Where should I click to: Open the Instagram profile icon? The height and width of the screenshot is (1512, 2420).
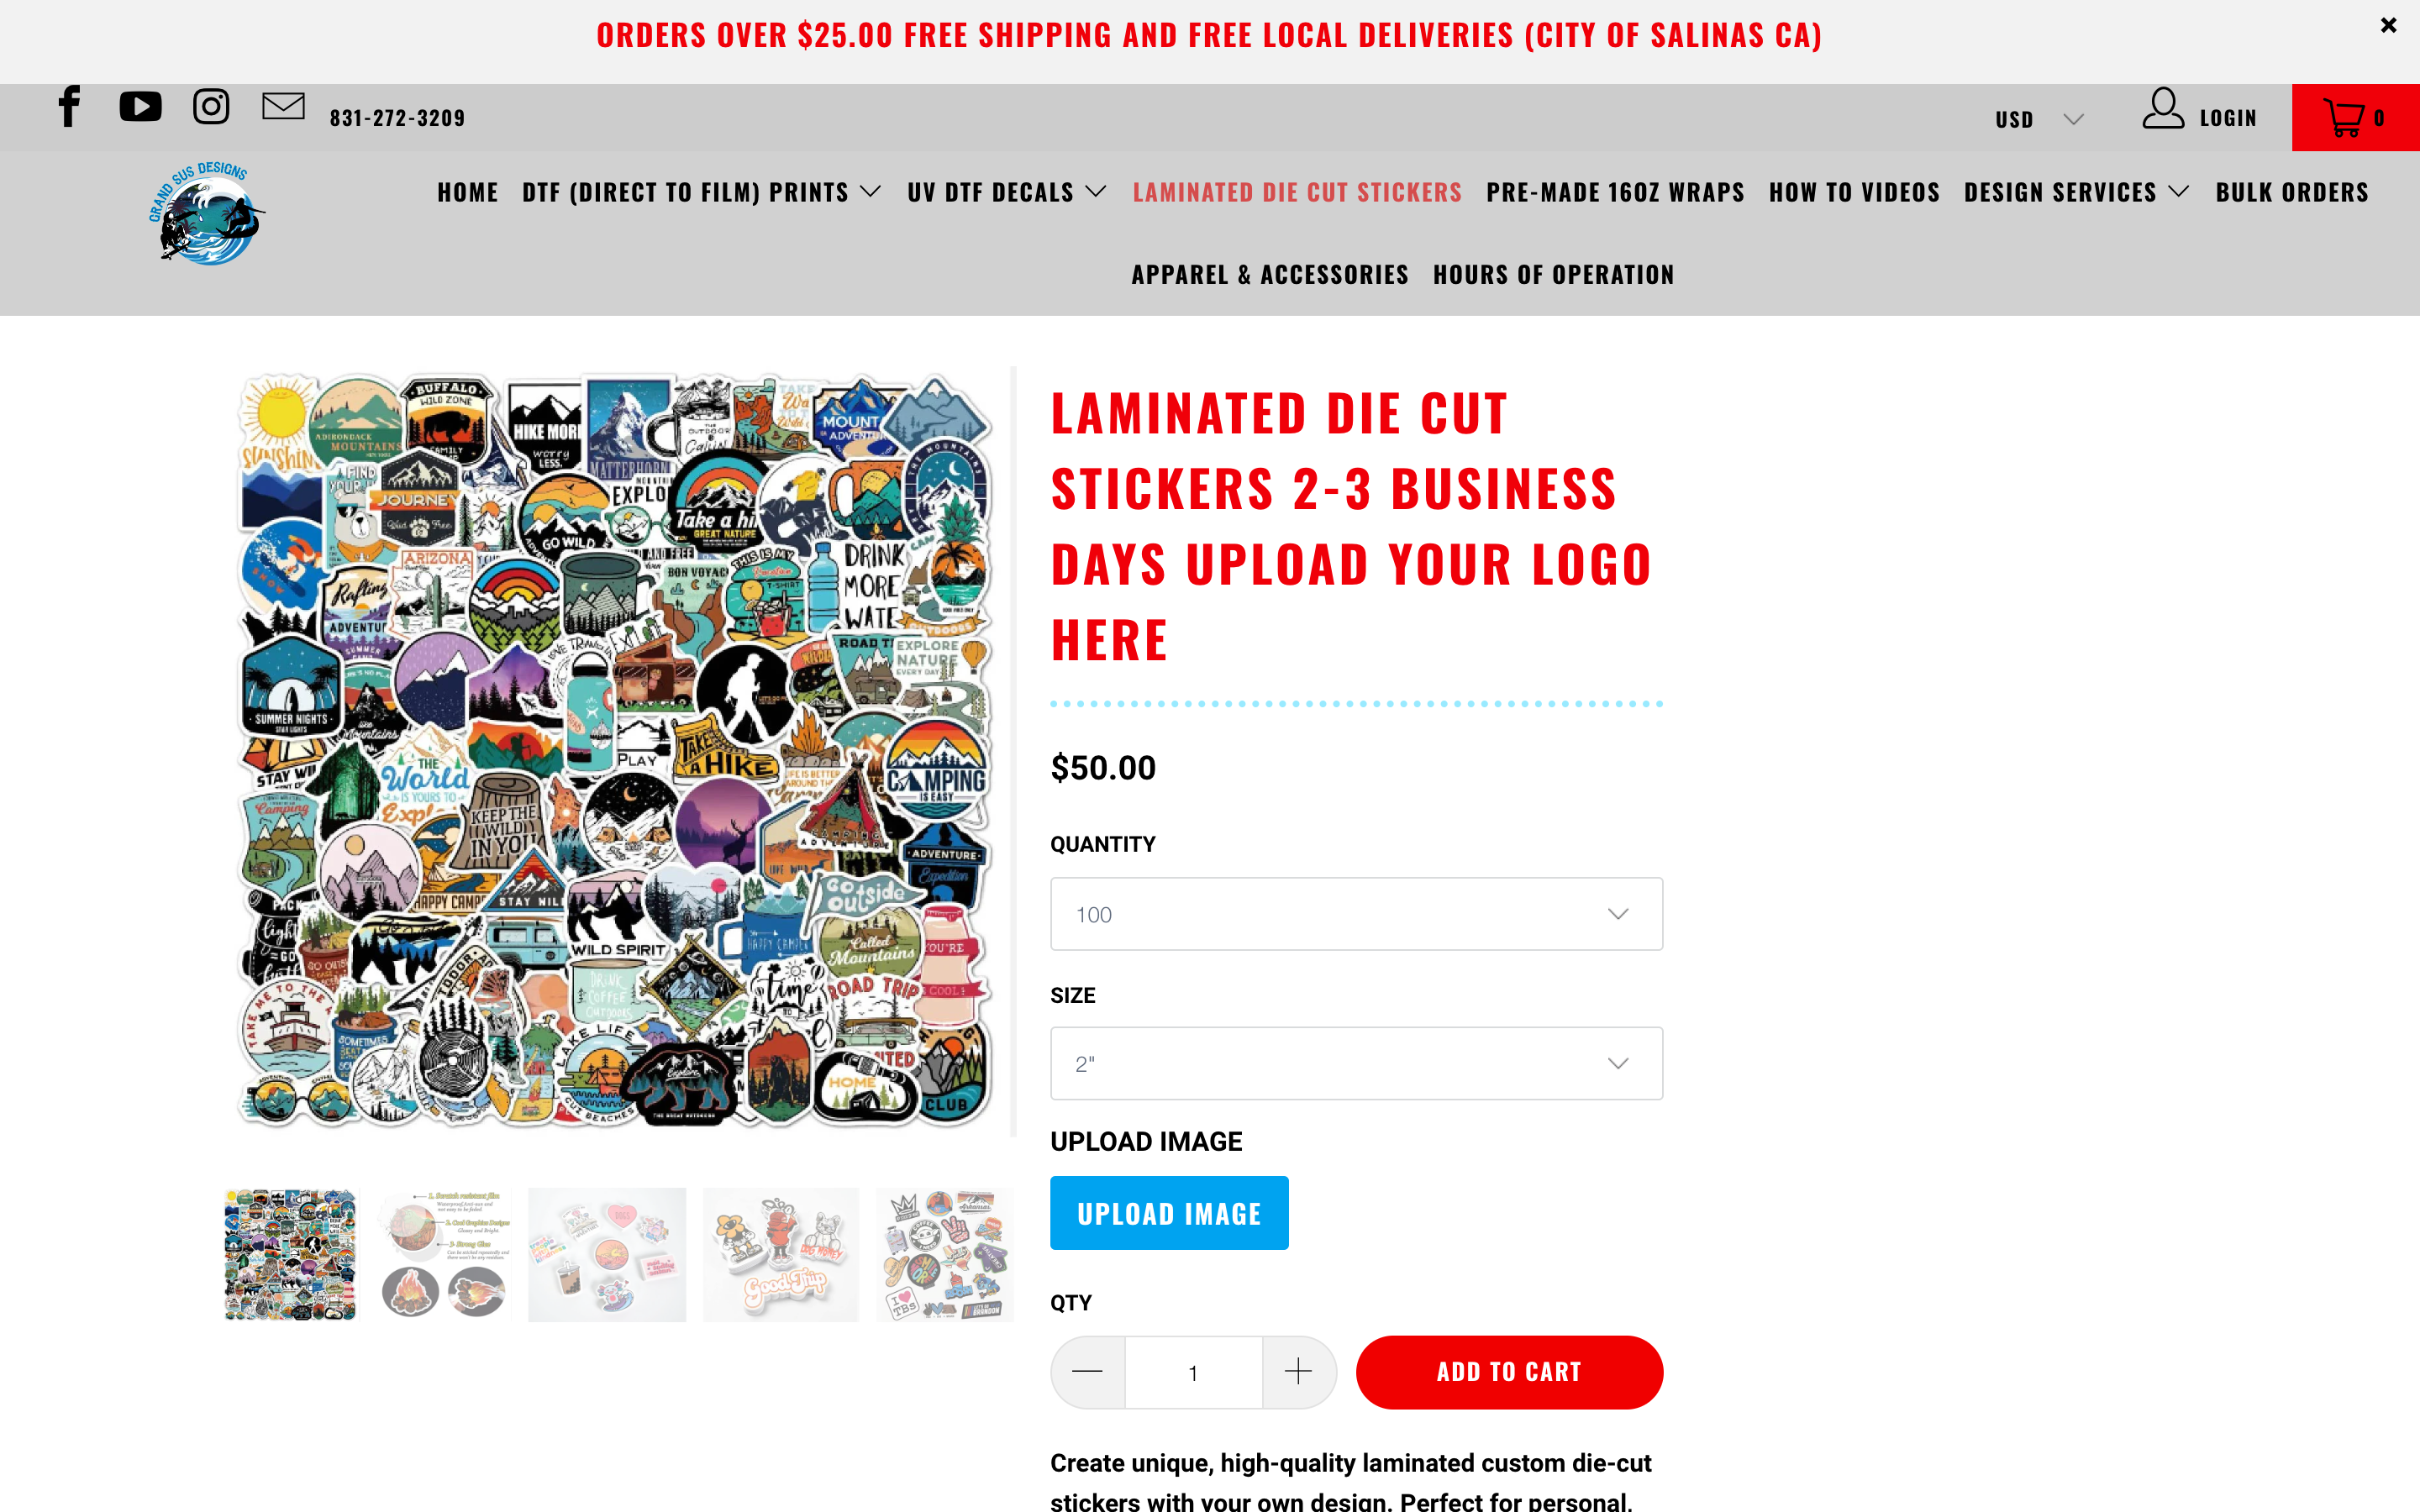(x=211, y=107)
